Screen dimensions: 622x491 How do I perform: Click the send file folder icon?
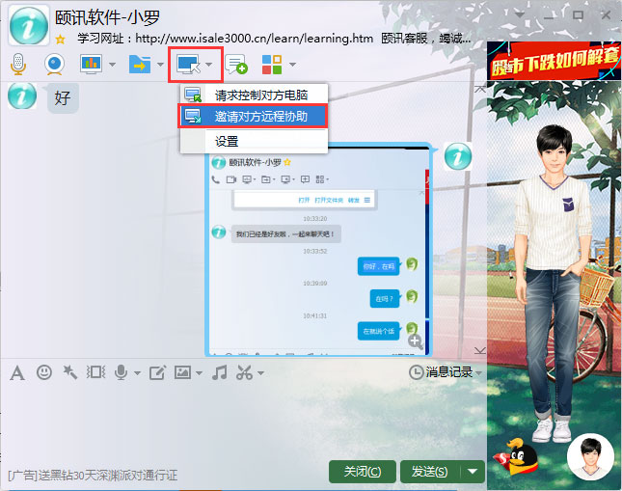140,64
